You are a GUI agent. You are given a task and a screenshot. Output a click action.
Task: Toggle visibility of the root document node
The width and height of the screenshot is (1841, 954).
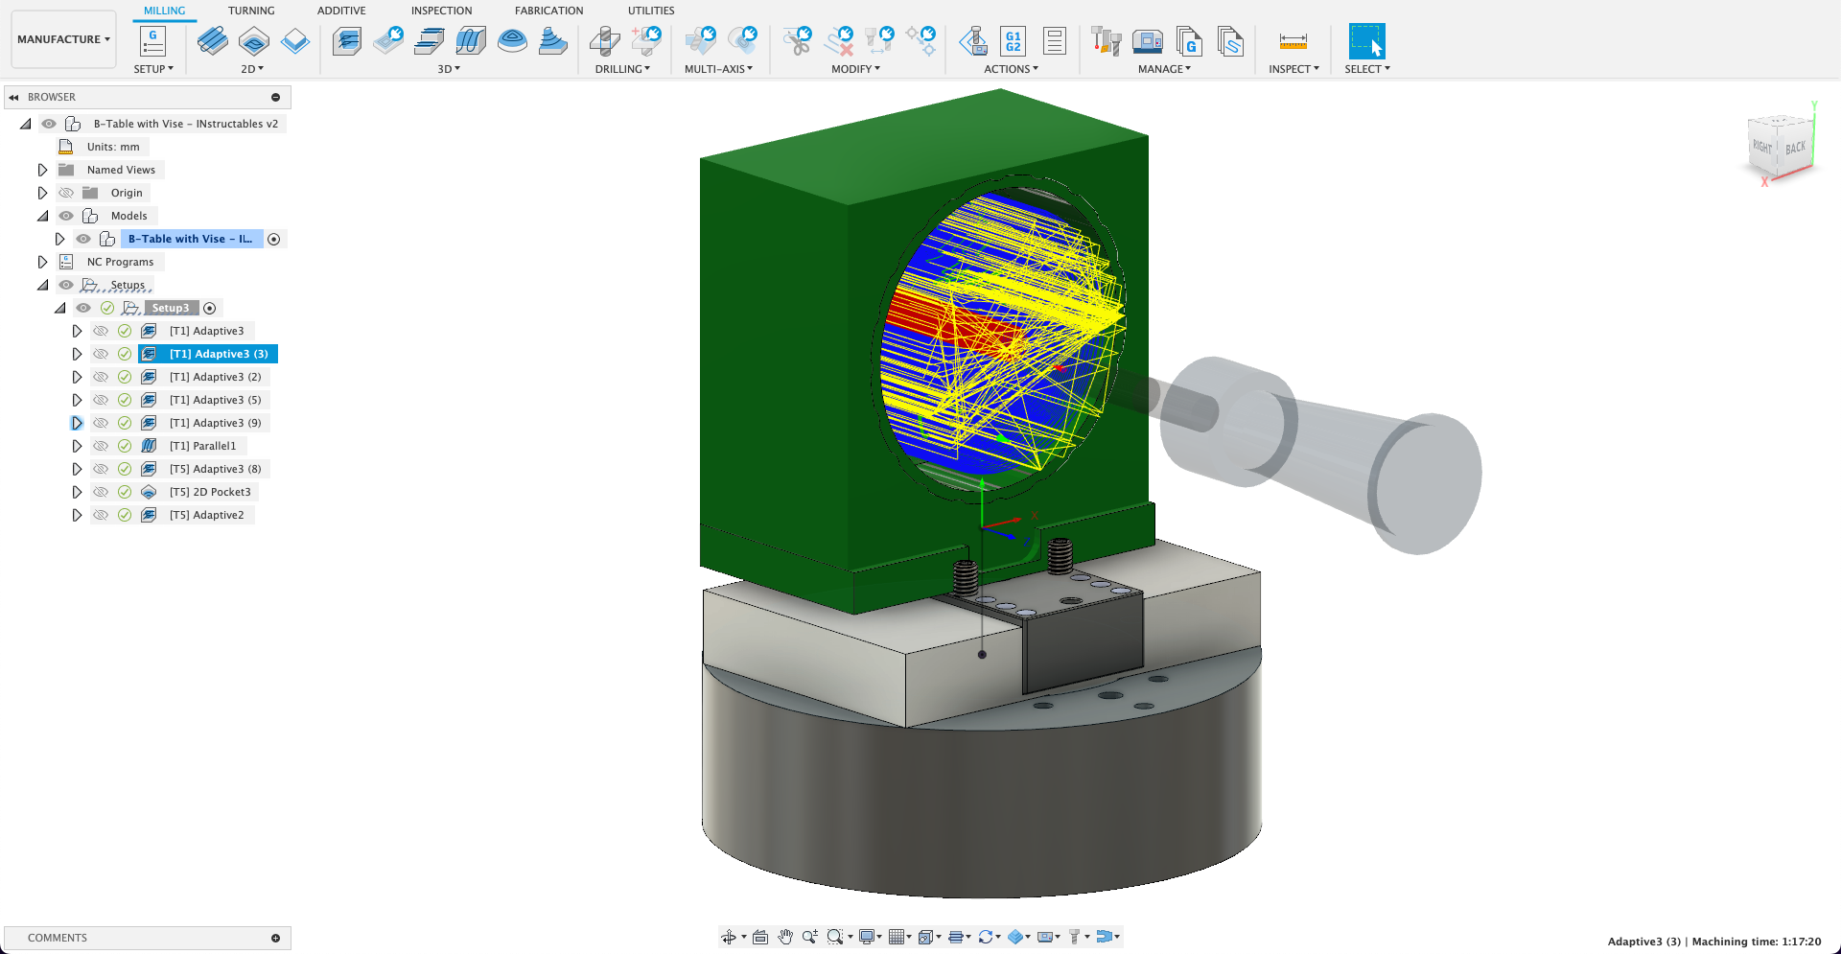tap(49, 124)
